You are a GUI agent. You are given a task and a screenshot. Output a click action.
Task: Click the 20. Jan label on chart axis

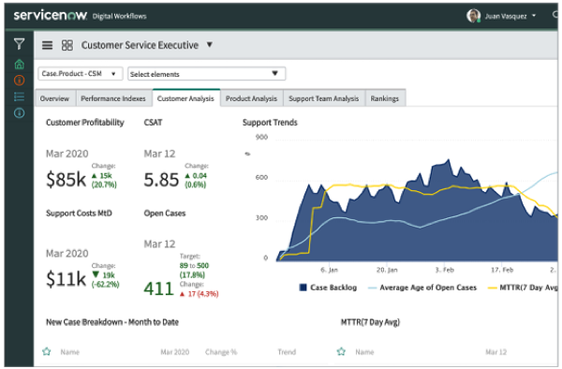click(387, 270)
